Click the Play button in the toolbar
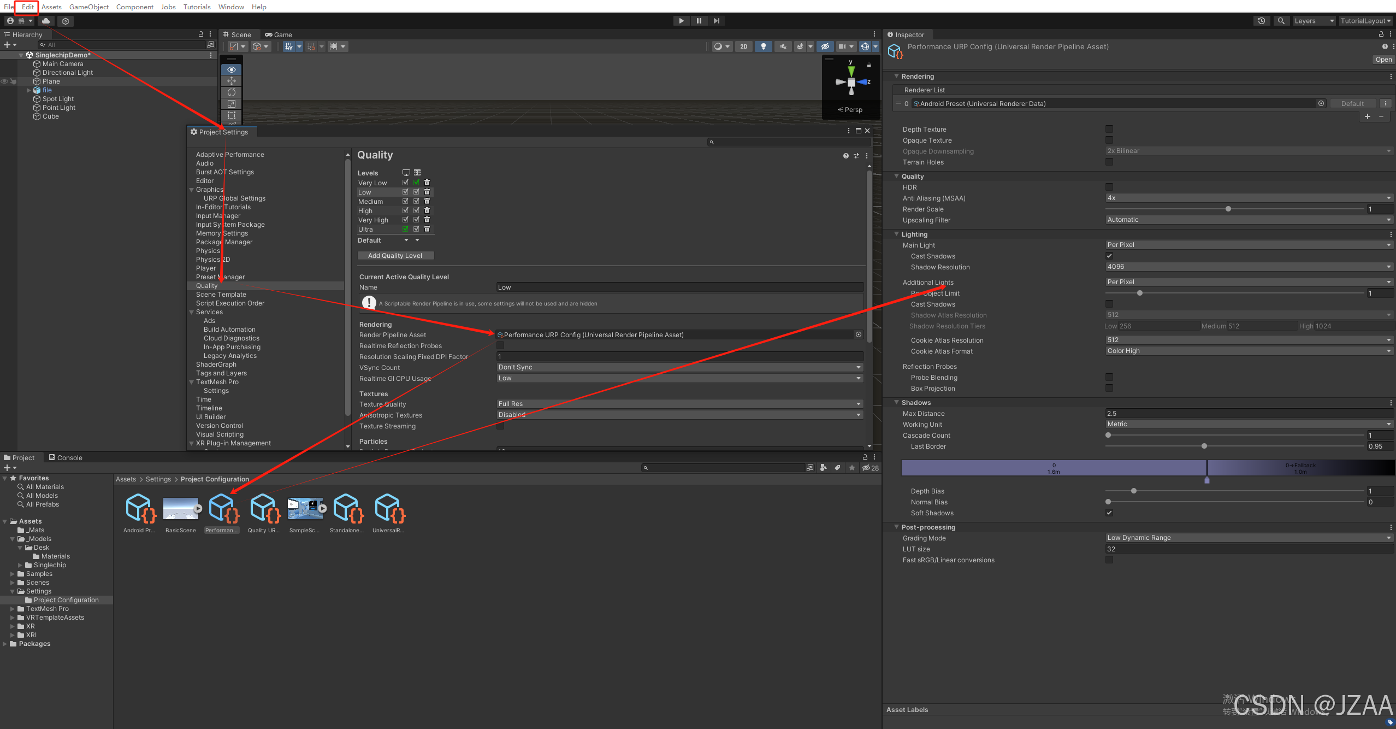1396x729 pixels. (x=681, y=21)
